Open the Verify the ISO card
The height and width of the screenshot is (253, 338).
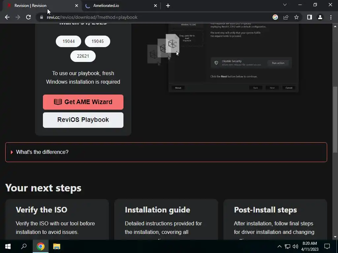coord(57,219)
